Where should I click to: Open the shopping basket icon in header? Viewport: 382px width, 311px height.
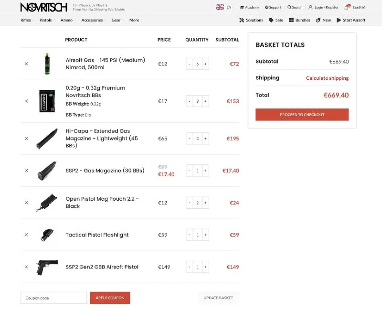tap(347, 7)
